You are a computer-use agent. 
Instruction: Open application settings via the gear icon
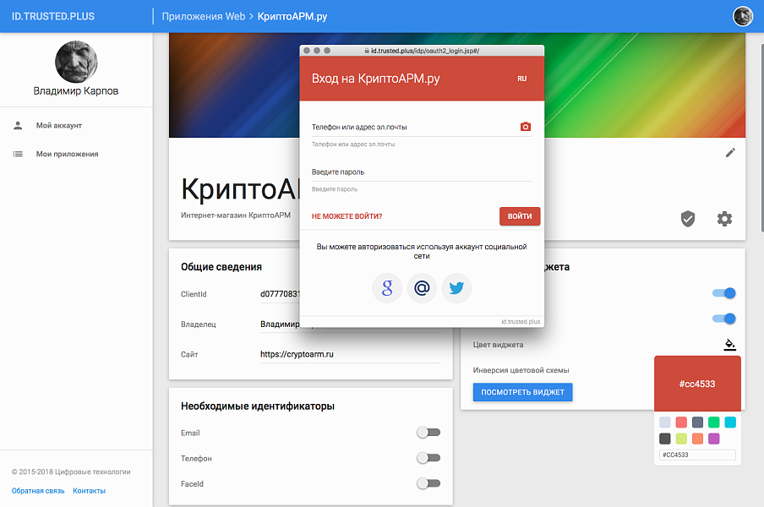pyautogui.click(x=724, y=218)
